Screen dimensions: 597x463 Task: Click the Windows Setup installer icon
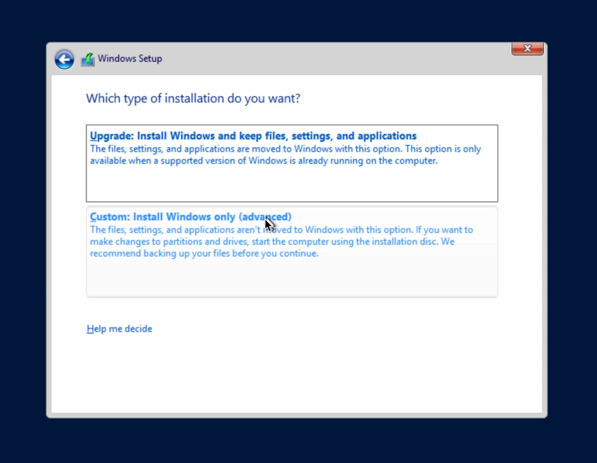88,59
